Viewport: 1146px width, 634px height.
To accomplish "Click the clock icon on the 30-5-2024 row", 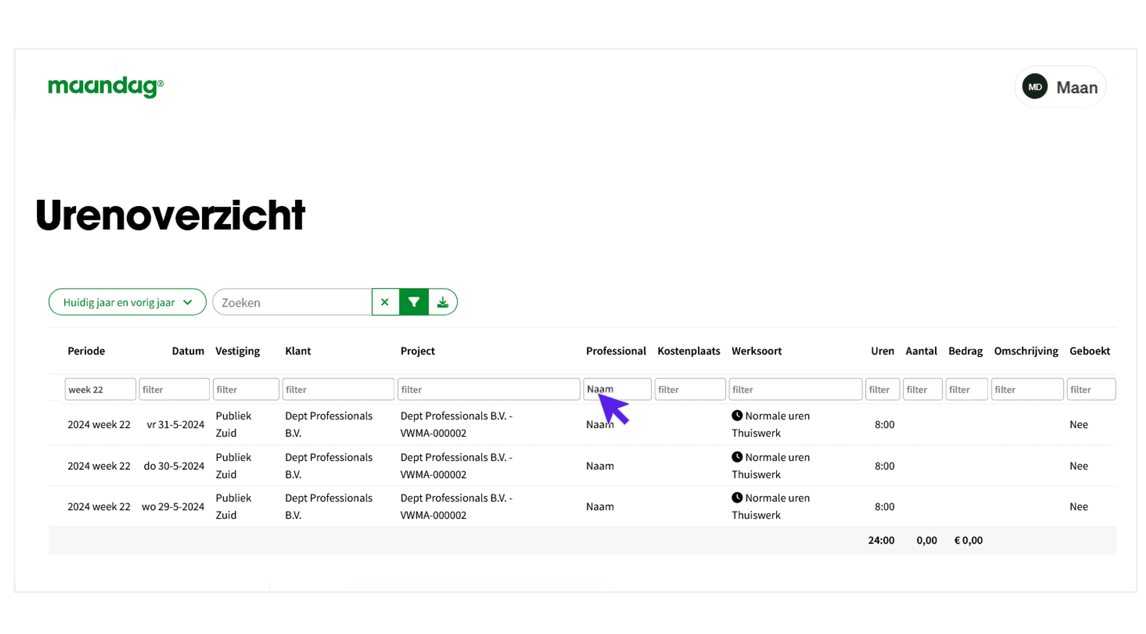I will [738, 457].
